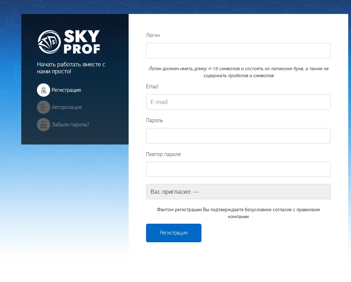This screenshot has height=282, width=351.
Task: Click into the E-mail input field
Action: (238, 102)
